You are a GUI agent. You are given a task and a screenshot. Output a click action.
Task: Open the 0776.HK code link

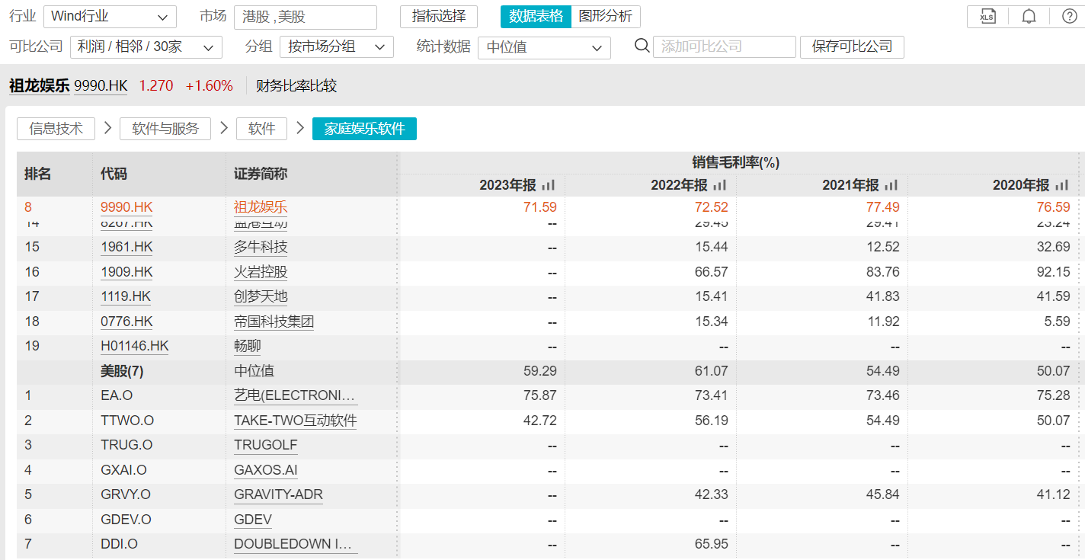[126, 322]
